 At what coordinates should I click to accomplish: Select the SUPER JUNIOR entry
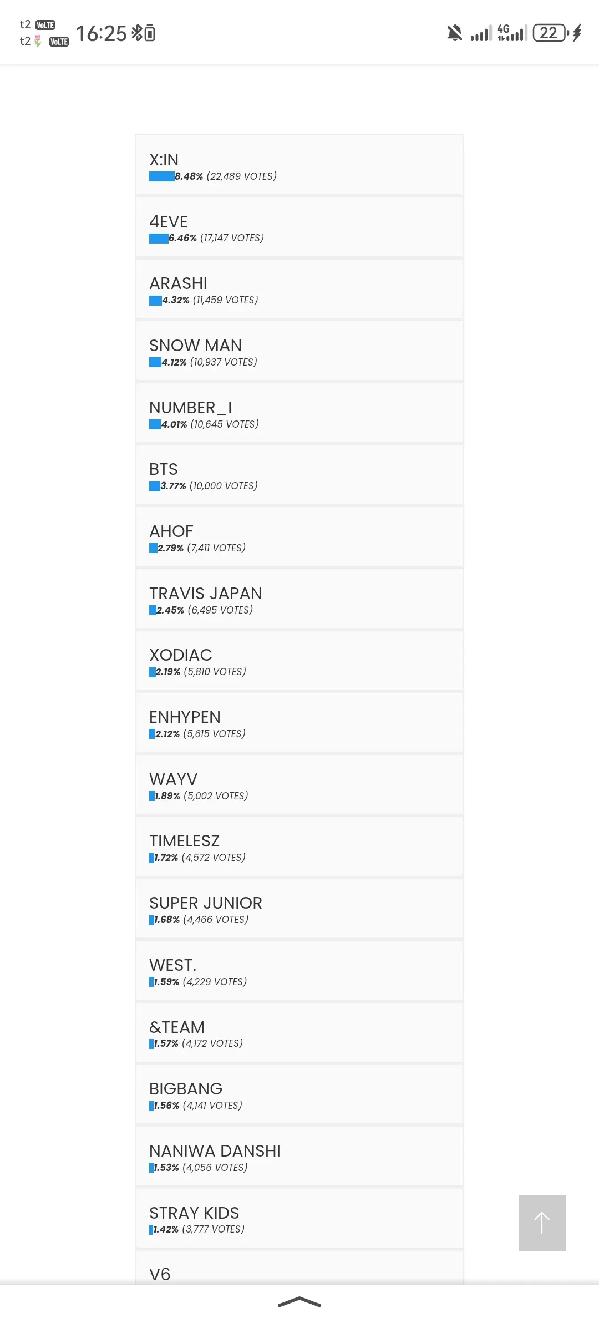click(299, 909)
